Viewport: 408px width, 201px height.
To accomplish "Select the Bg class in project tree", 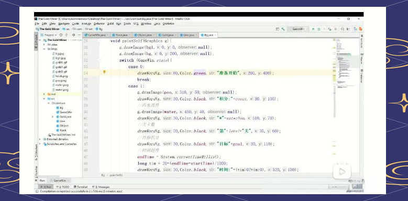I will pos(60,108).
